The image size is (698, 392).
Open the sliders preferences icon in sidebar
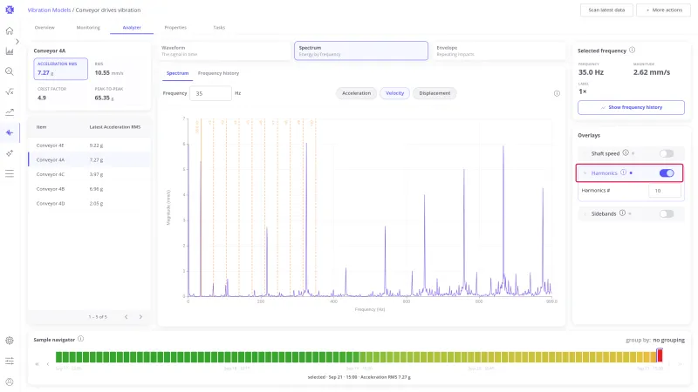coord(10,361)
